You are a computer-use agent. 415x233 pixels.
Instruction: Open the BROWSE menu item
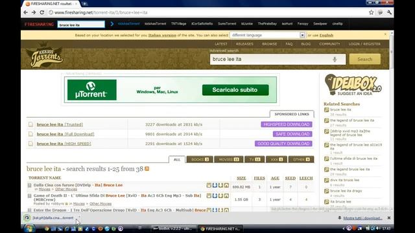(x=270, y=44)
